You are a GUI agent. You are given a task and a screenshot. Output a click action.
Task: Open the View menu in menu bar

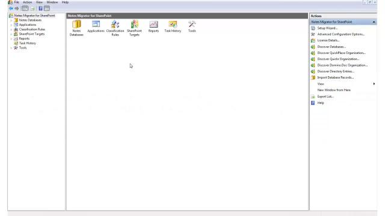pyautogui.click(x=39, y=2)
